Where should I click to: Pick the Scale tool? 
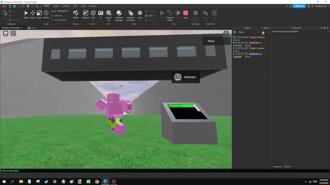39,15
